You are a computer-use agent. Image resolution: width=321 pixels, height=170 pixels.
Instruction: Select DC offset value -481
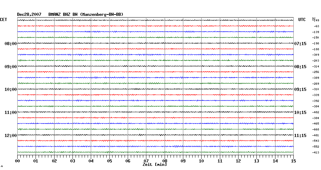pyautogui.click(x=315, y=135)
